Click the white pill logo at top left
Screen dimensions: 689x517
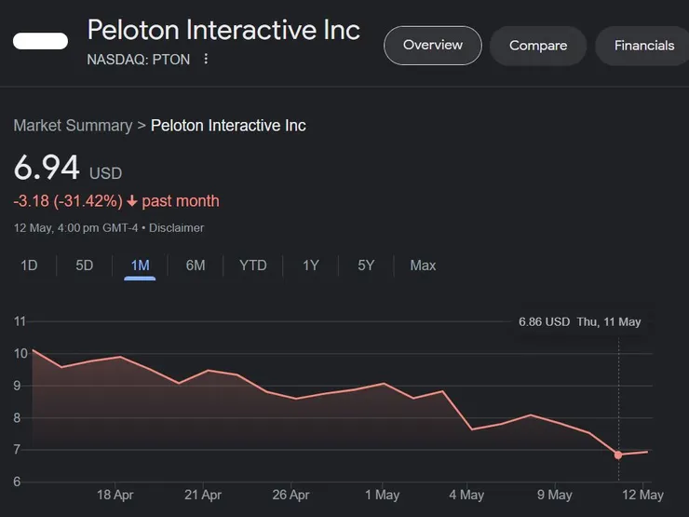[x=40, y=41]
